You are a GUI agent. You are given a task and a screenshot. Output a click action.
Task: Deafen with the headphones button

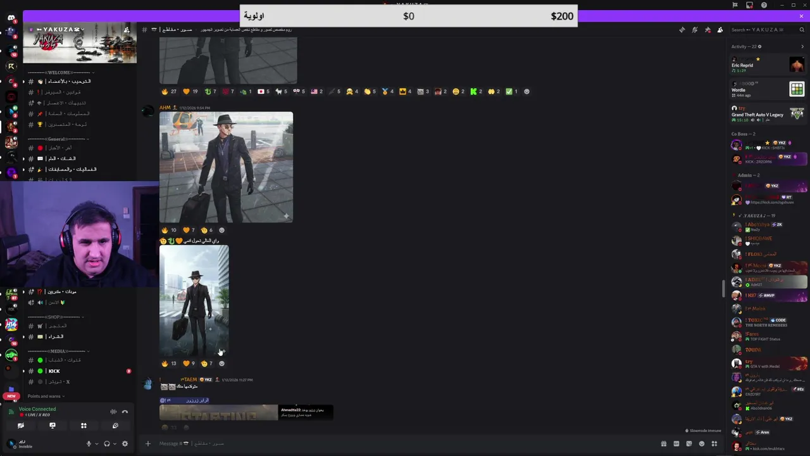pos(107,444)
